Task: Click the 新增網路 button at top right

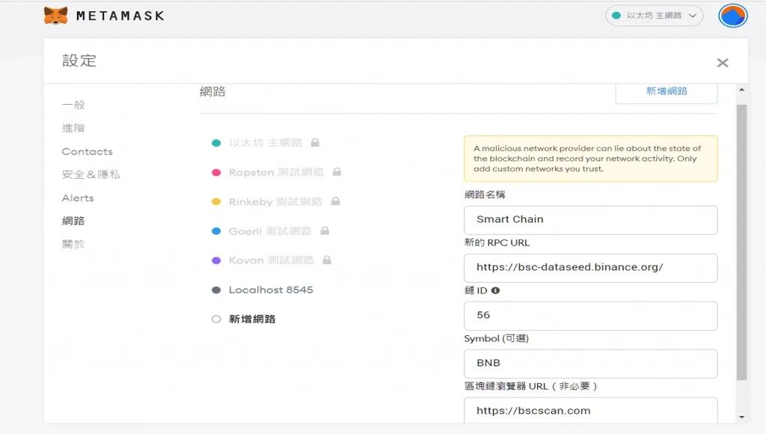Action: (x=667, y=92)
